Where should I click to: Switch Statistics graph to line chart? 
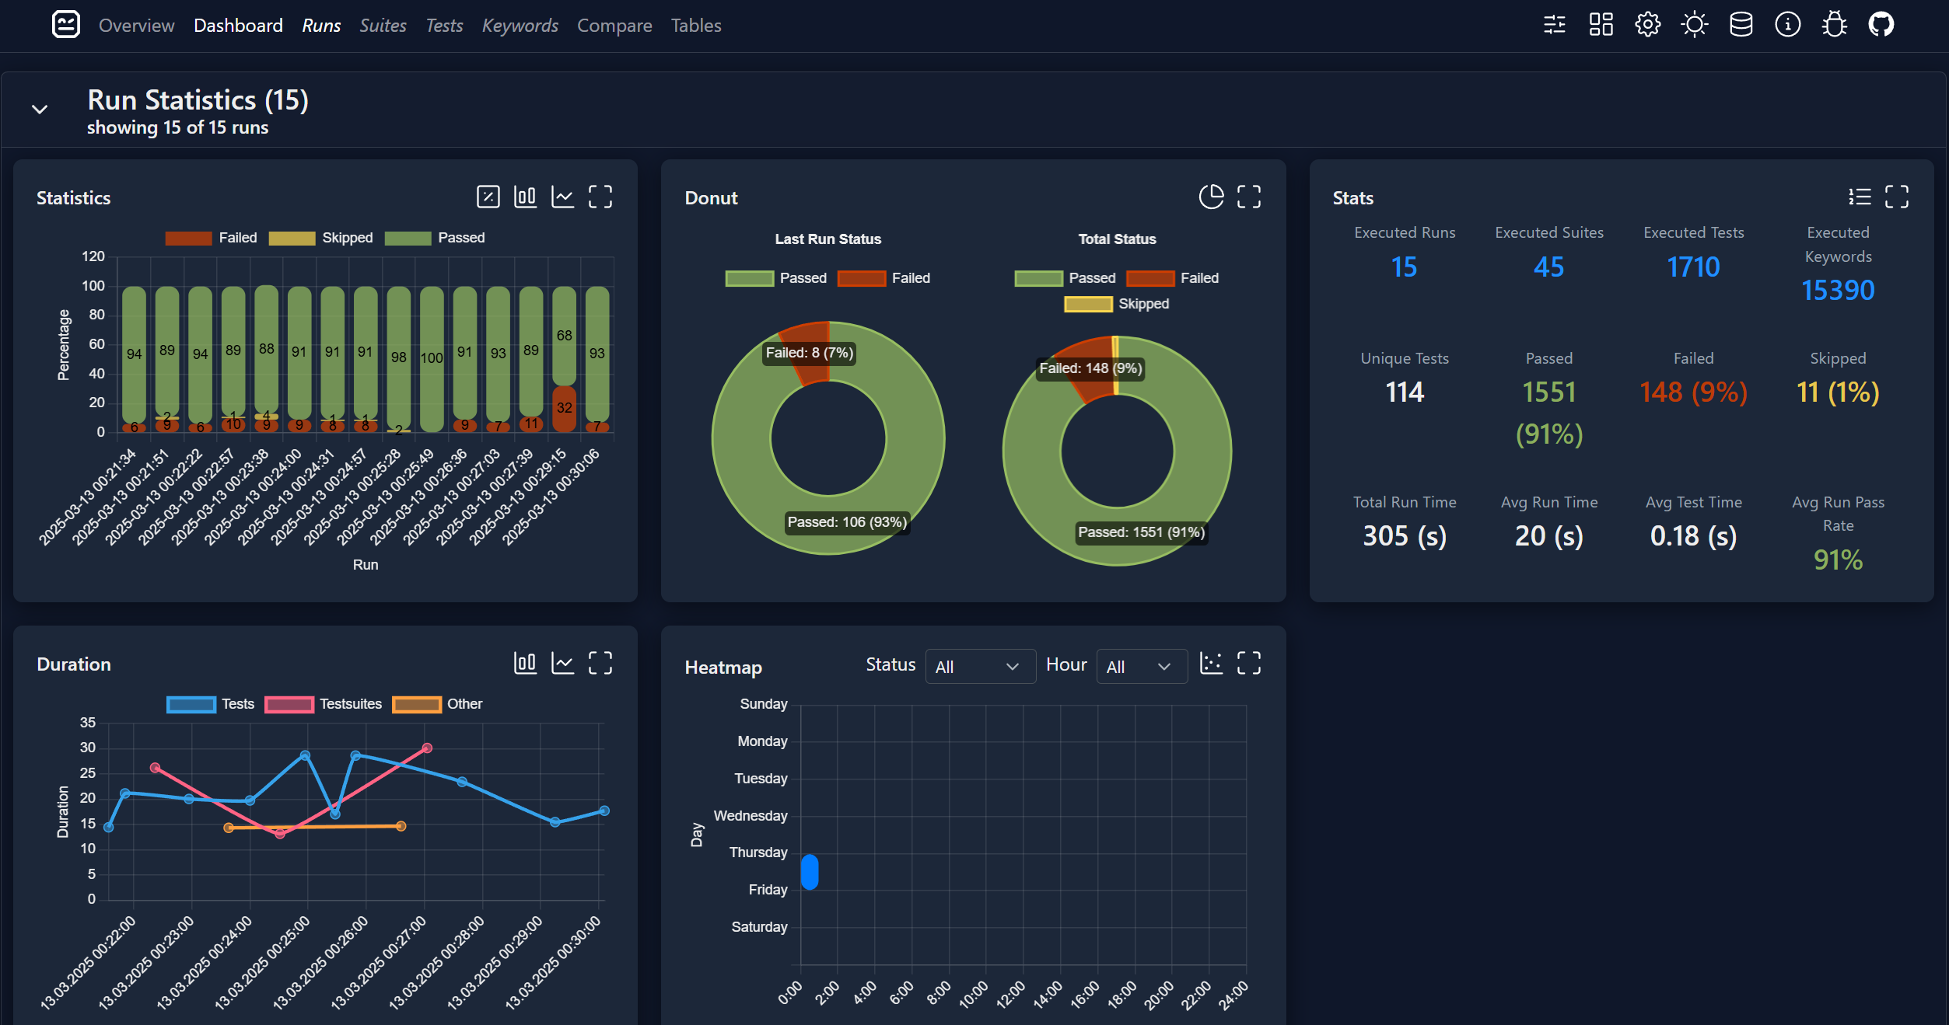coord(562,197)
